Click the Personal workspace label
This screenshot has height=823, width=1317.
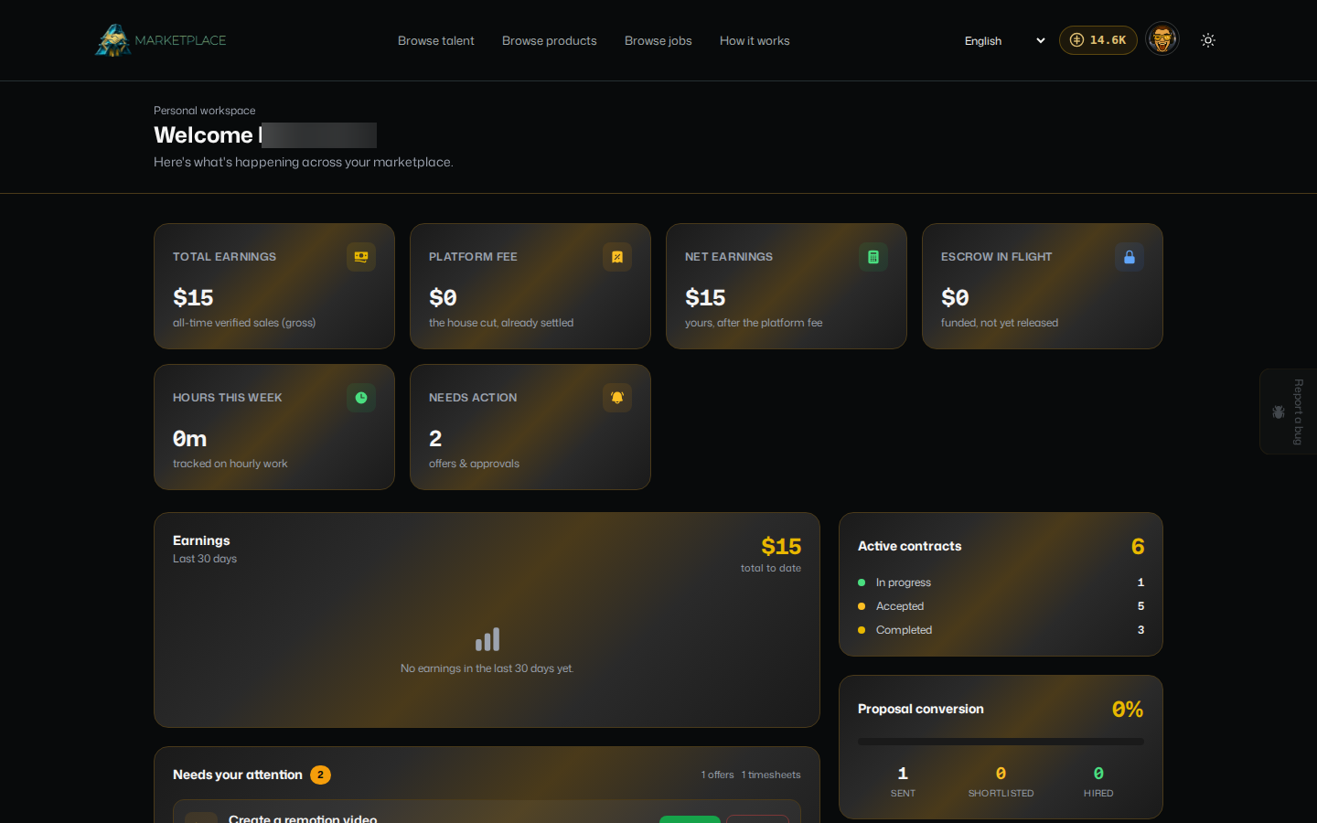point(205,111)
